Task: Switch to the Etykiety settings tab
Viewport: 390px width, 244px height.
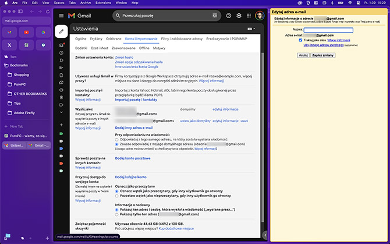Action: coord(96,39)
